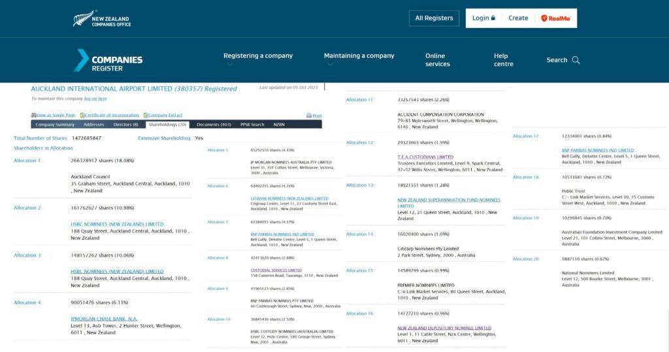Click 'Public Trust' shareholder name
This screenshot has height=352, width=669.
click(574, 191)
